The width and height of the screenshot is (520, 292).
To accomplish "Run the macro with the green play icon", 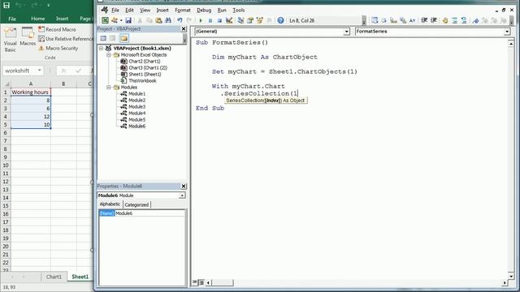I will pyautogui.click(x=201, y=20).
